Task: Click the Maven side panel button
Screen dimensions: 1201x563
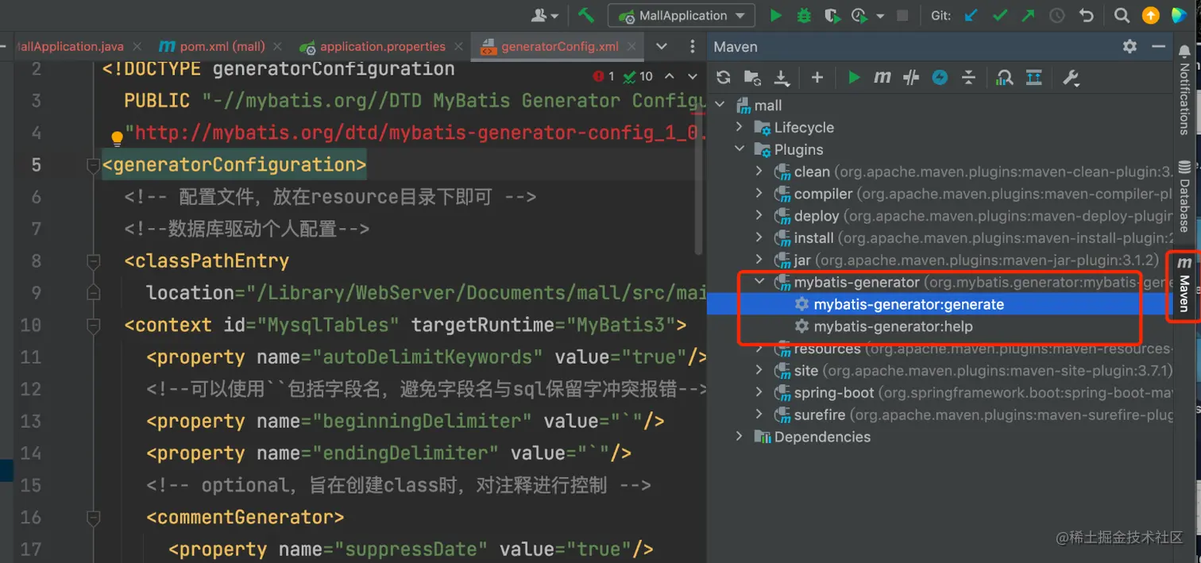Action: 1184,285
